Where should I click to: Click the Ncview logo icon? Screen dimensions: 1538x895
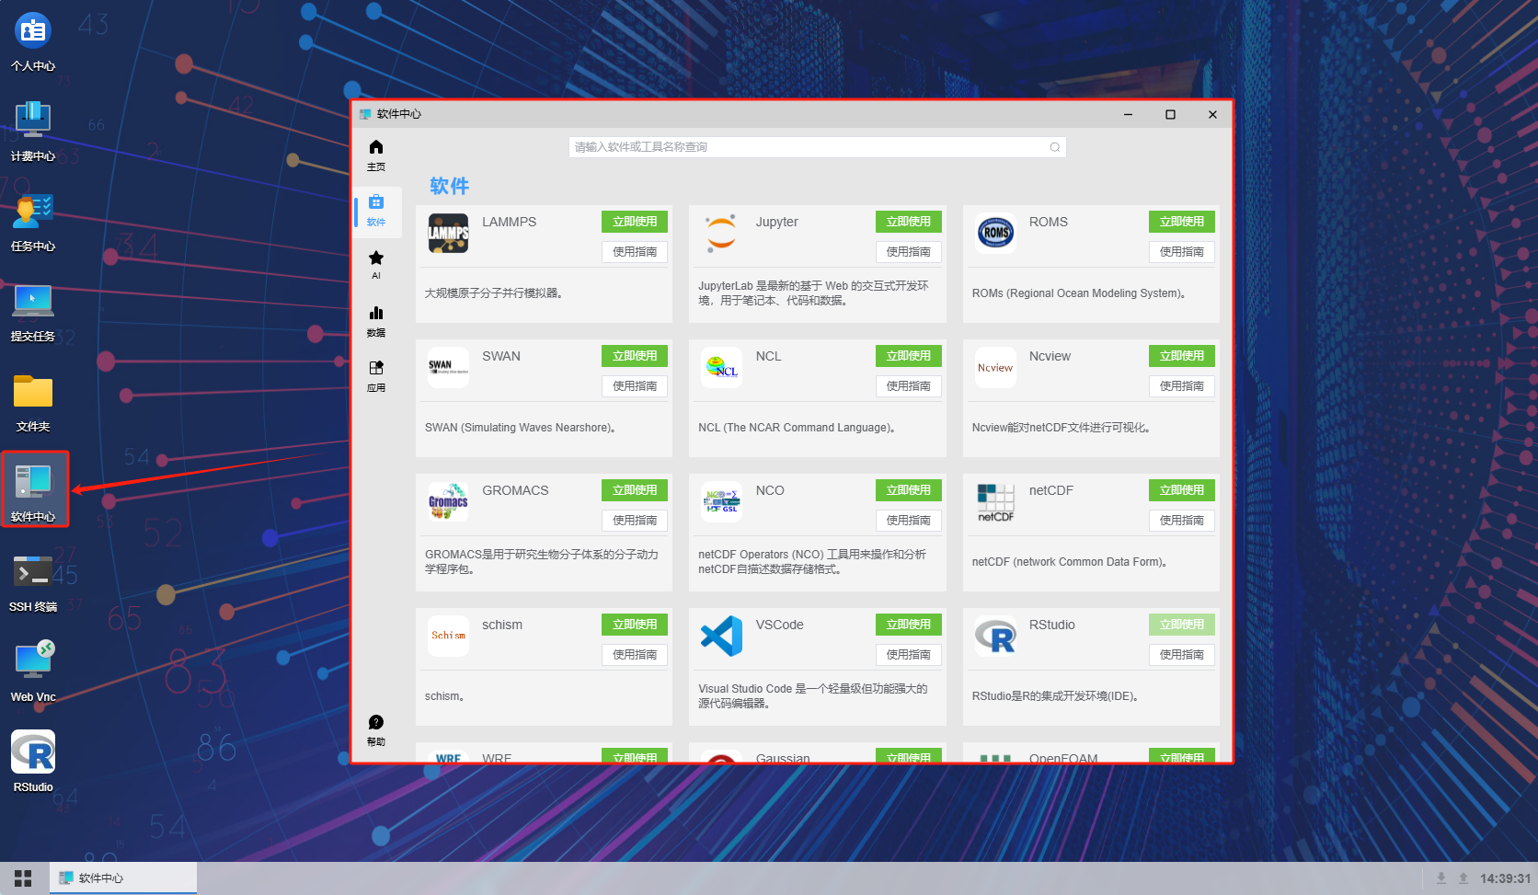click(x=995, y=367)
